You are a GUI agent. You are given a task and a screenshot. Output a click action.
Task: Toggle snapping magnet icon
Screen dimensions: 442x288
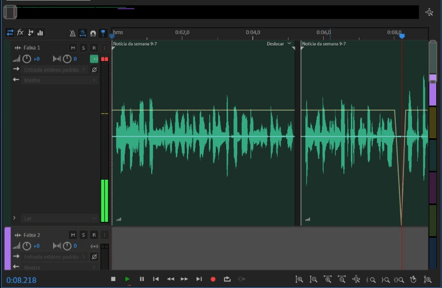click(x=93, y=33)
